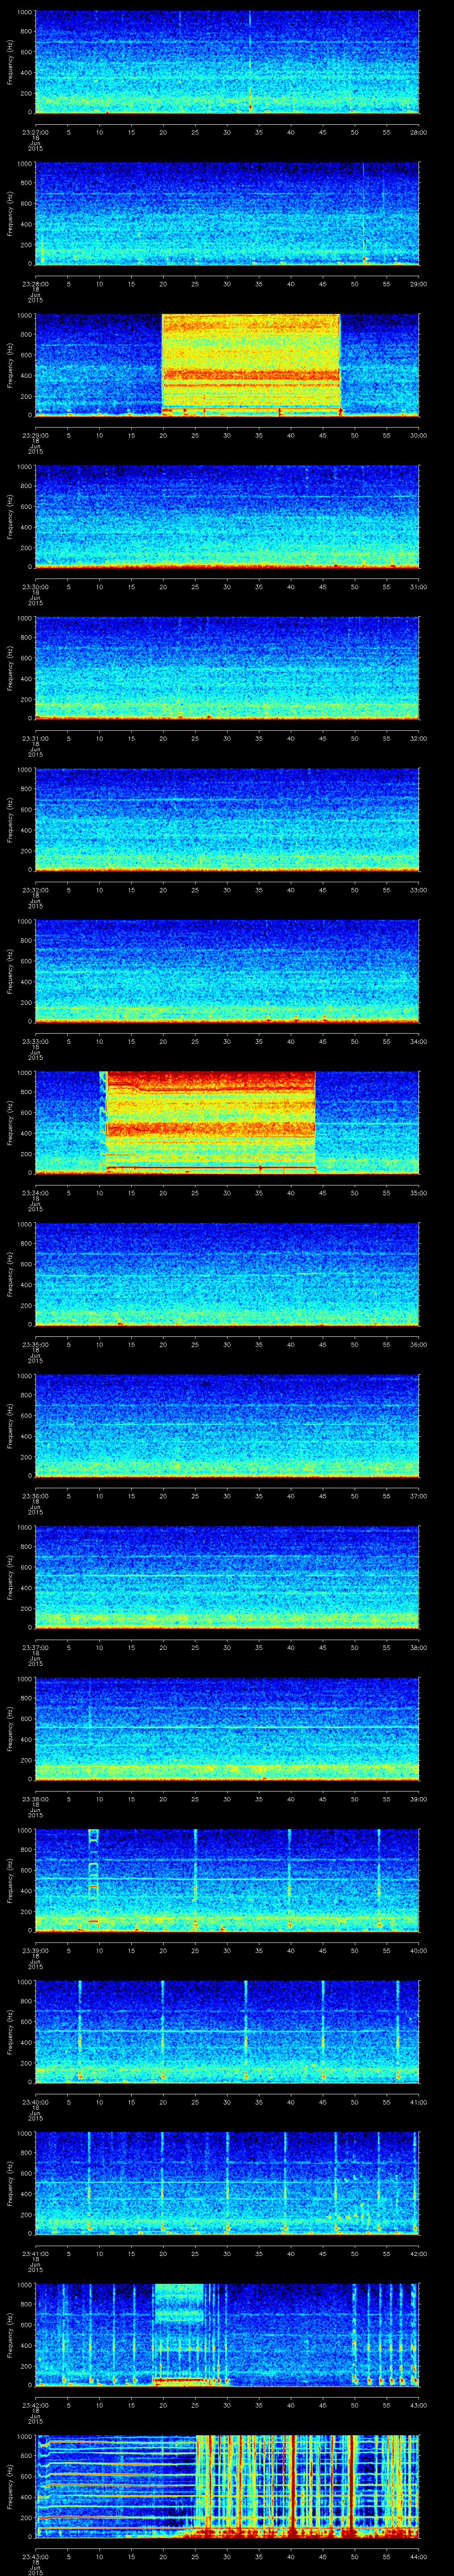Click the 23:28:00 start time label
454x2576 pixels.
point(35,284)
